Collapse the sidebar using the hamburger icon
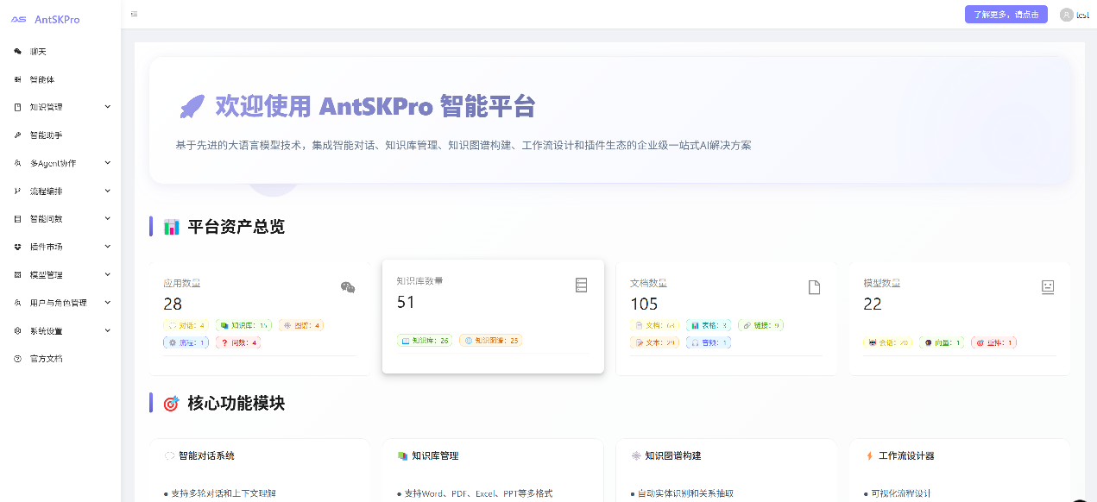The width and height of the screenshot is (1097, 502). [134, 14]
